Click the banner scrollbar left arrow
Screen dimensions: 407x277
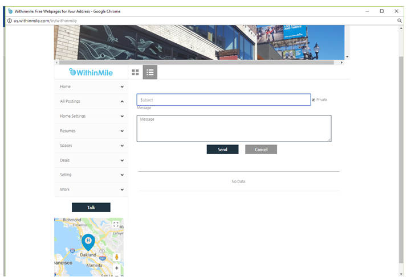[x=56, y=63]
